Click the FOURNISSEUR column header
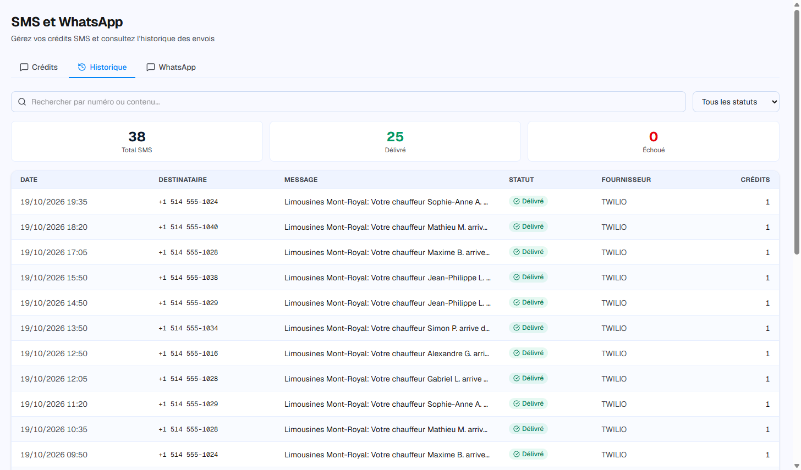The height and width of the screenshot is (470, 801). coord(626,180)
